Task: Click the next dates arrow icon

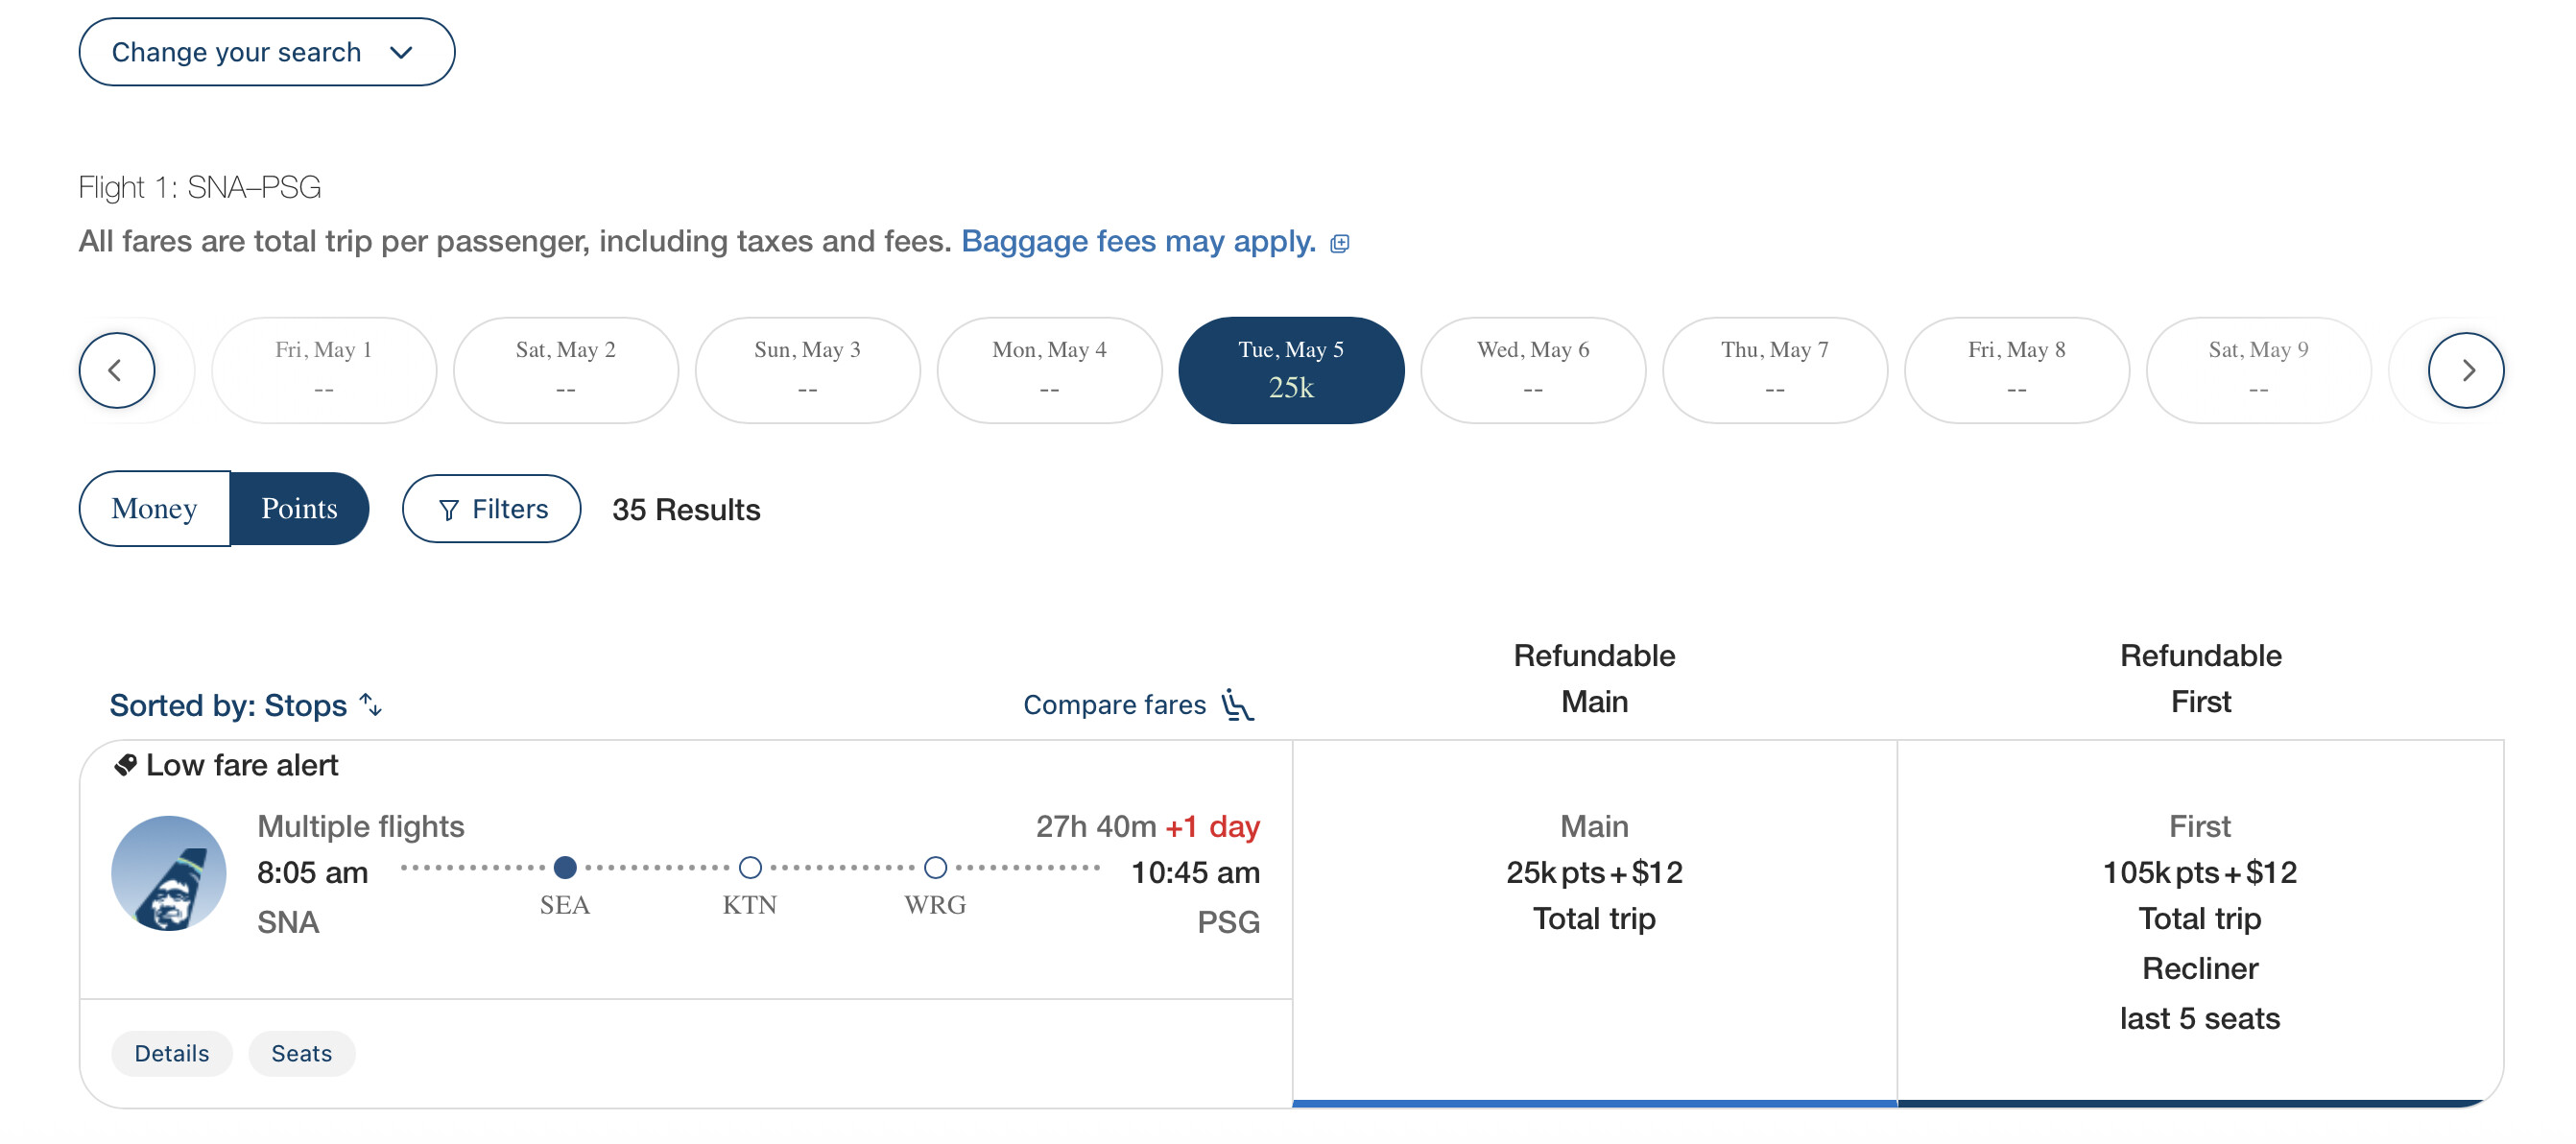Action: click(2465, 370)
